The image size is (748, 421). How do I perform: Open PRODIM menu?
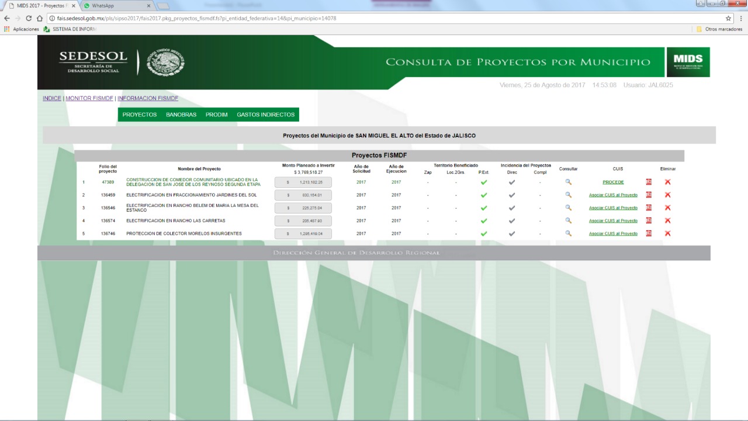click(217, 115)
